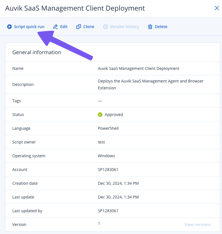The width and height of the screenshot is (222, 234).
Task: Click the Delete trash can icon
Action: 150,27
